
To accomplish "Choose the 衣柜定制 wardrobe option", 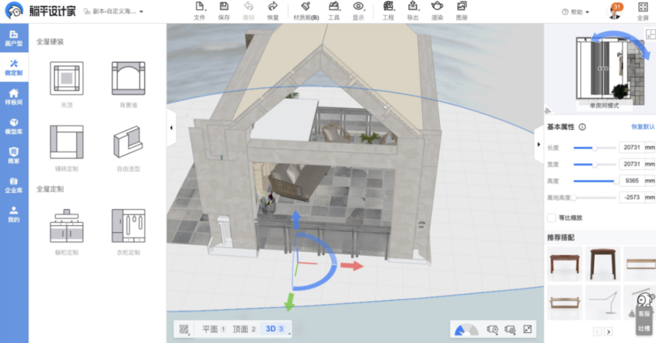I will point(128,232).
